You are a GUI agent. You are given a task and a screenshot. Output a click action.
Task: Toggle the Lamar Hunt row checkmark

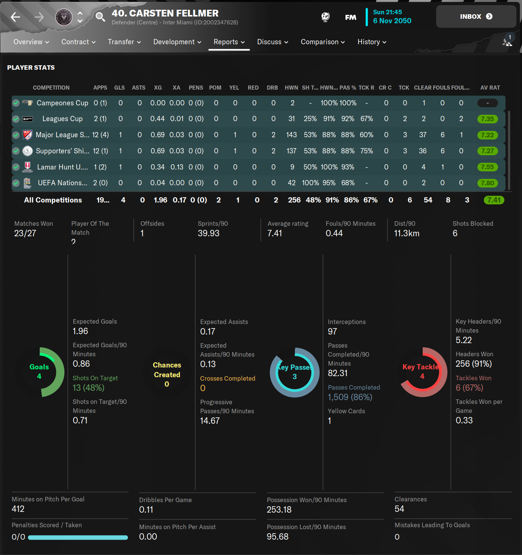pyautogui.click(x=16, y=167)
